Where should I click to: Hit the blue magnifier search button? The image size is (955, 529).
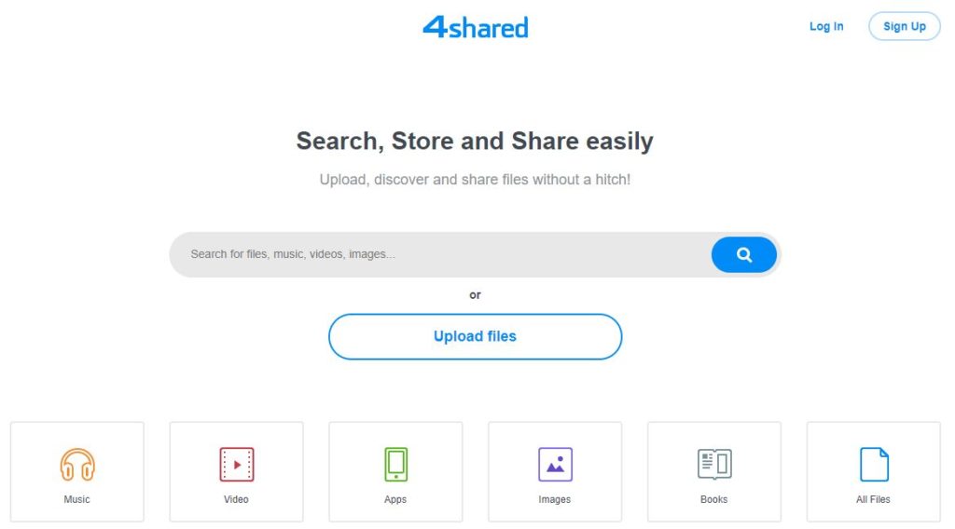point(743,255)
